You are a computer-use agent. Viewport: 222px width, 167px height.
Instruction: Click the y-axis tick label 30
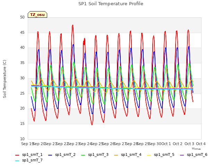point(22,78)
